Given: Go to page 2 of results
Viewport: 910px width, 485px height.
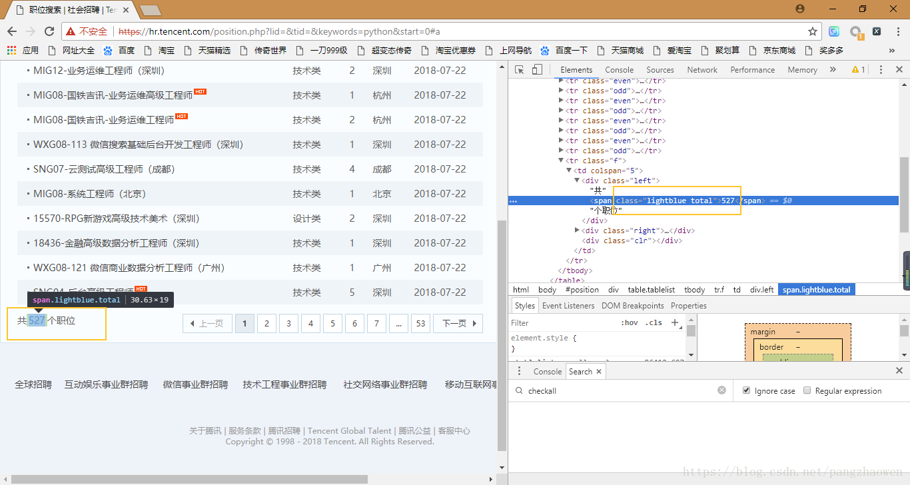Looking at the screenshot, I should click(x=266, y=324).
